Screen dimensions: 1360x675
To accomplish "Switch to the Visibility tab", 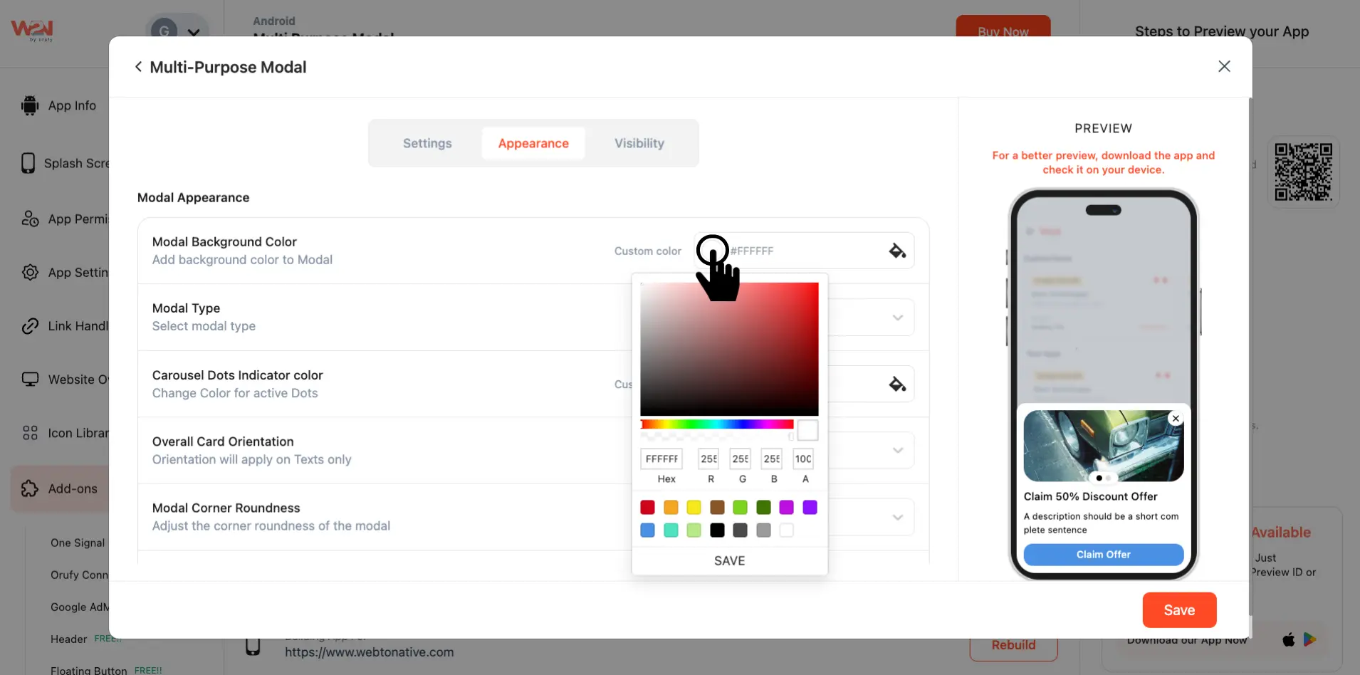I will (x=639, y=143).
